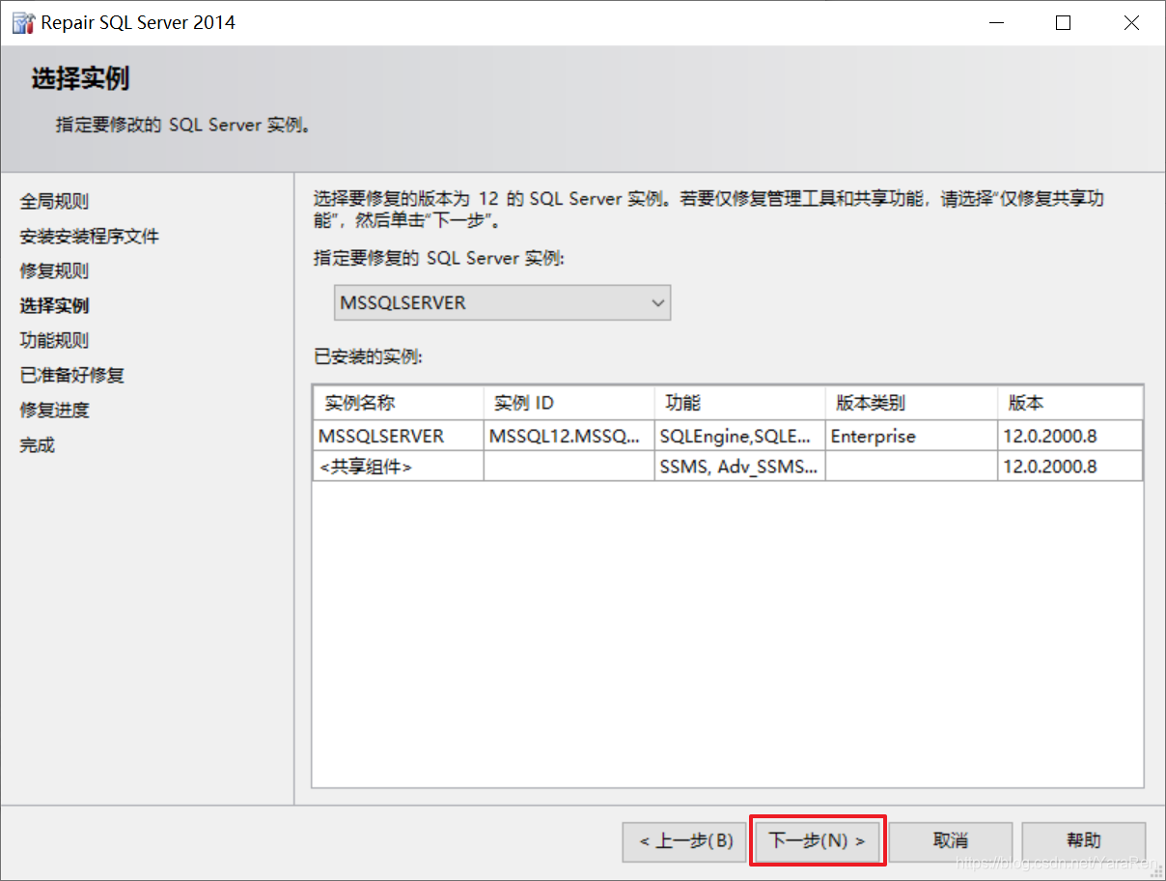1166x881 pixels.
Task: Select 全局规则 step in sidebar
Action: click(x=54, y=202)
